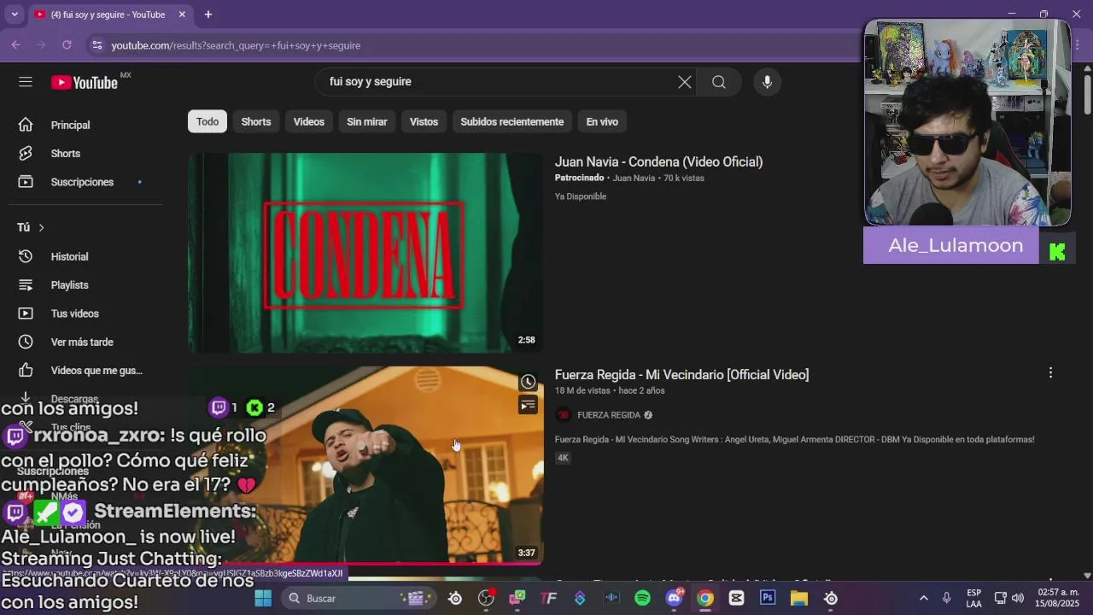
Task: Click the browser address bar URL
Action: click(x=236, y=45)
